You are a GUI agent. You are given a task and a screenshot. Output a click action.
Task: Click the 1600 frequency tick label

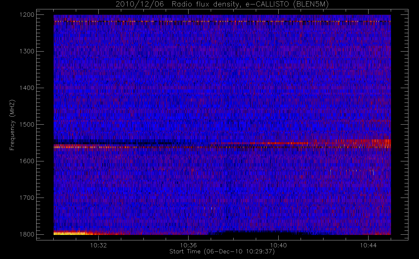(27, 161)
